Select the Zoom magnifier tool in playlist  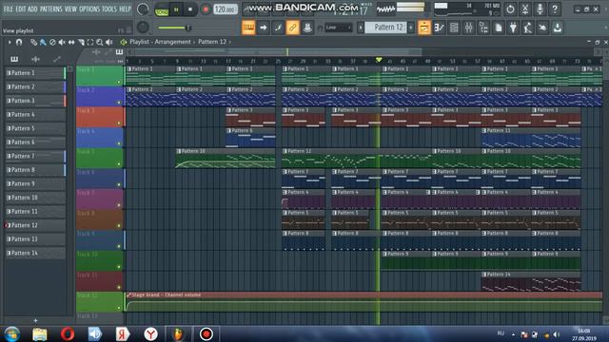pos(99,42)
